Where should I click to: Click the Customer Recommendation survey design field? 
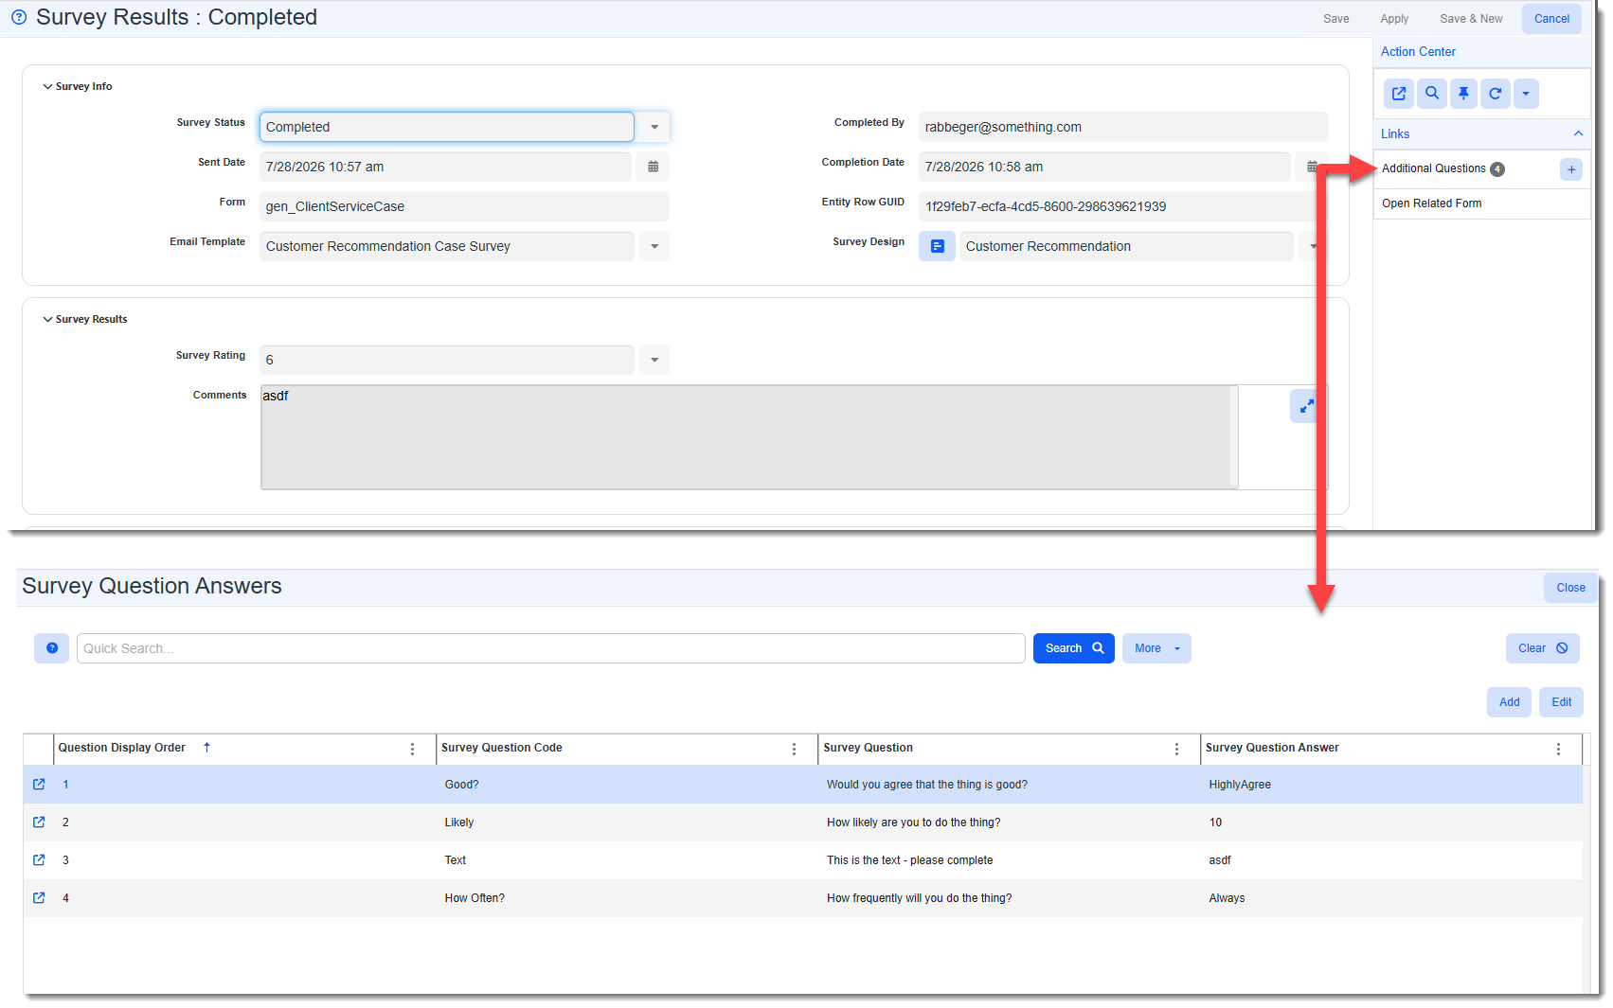1126,246
